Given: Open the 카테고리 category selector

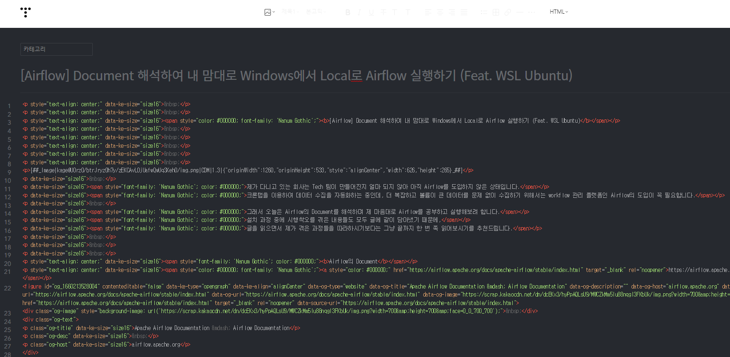Looking at the screenshot, I should (56, 49).
